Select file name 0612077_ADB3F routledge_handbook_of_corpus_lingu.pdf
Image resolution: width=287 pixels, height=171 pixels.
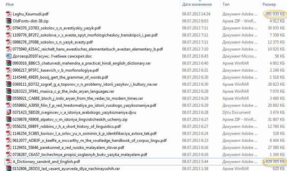coord(90,141)
